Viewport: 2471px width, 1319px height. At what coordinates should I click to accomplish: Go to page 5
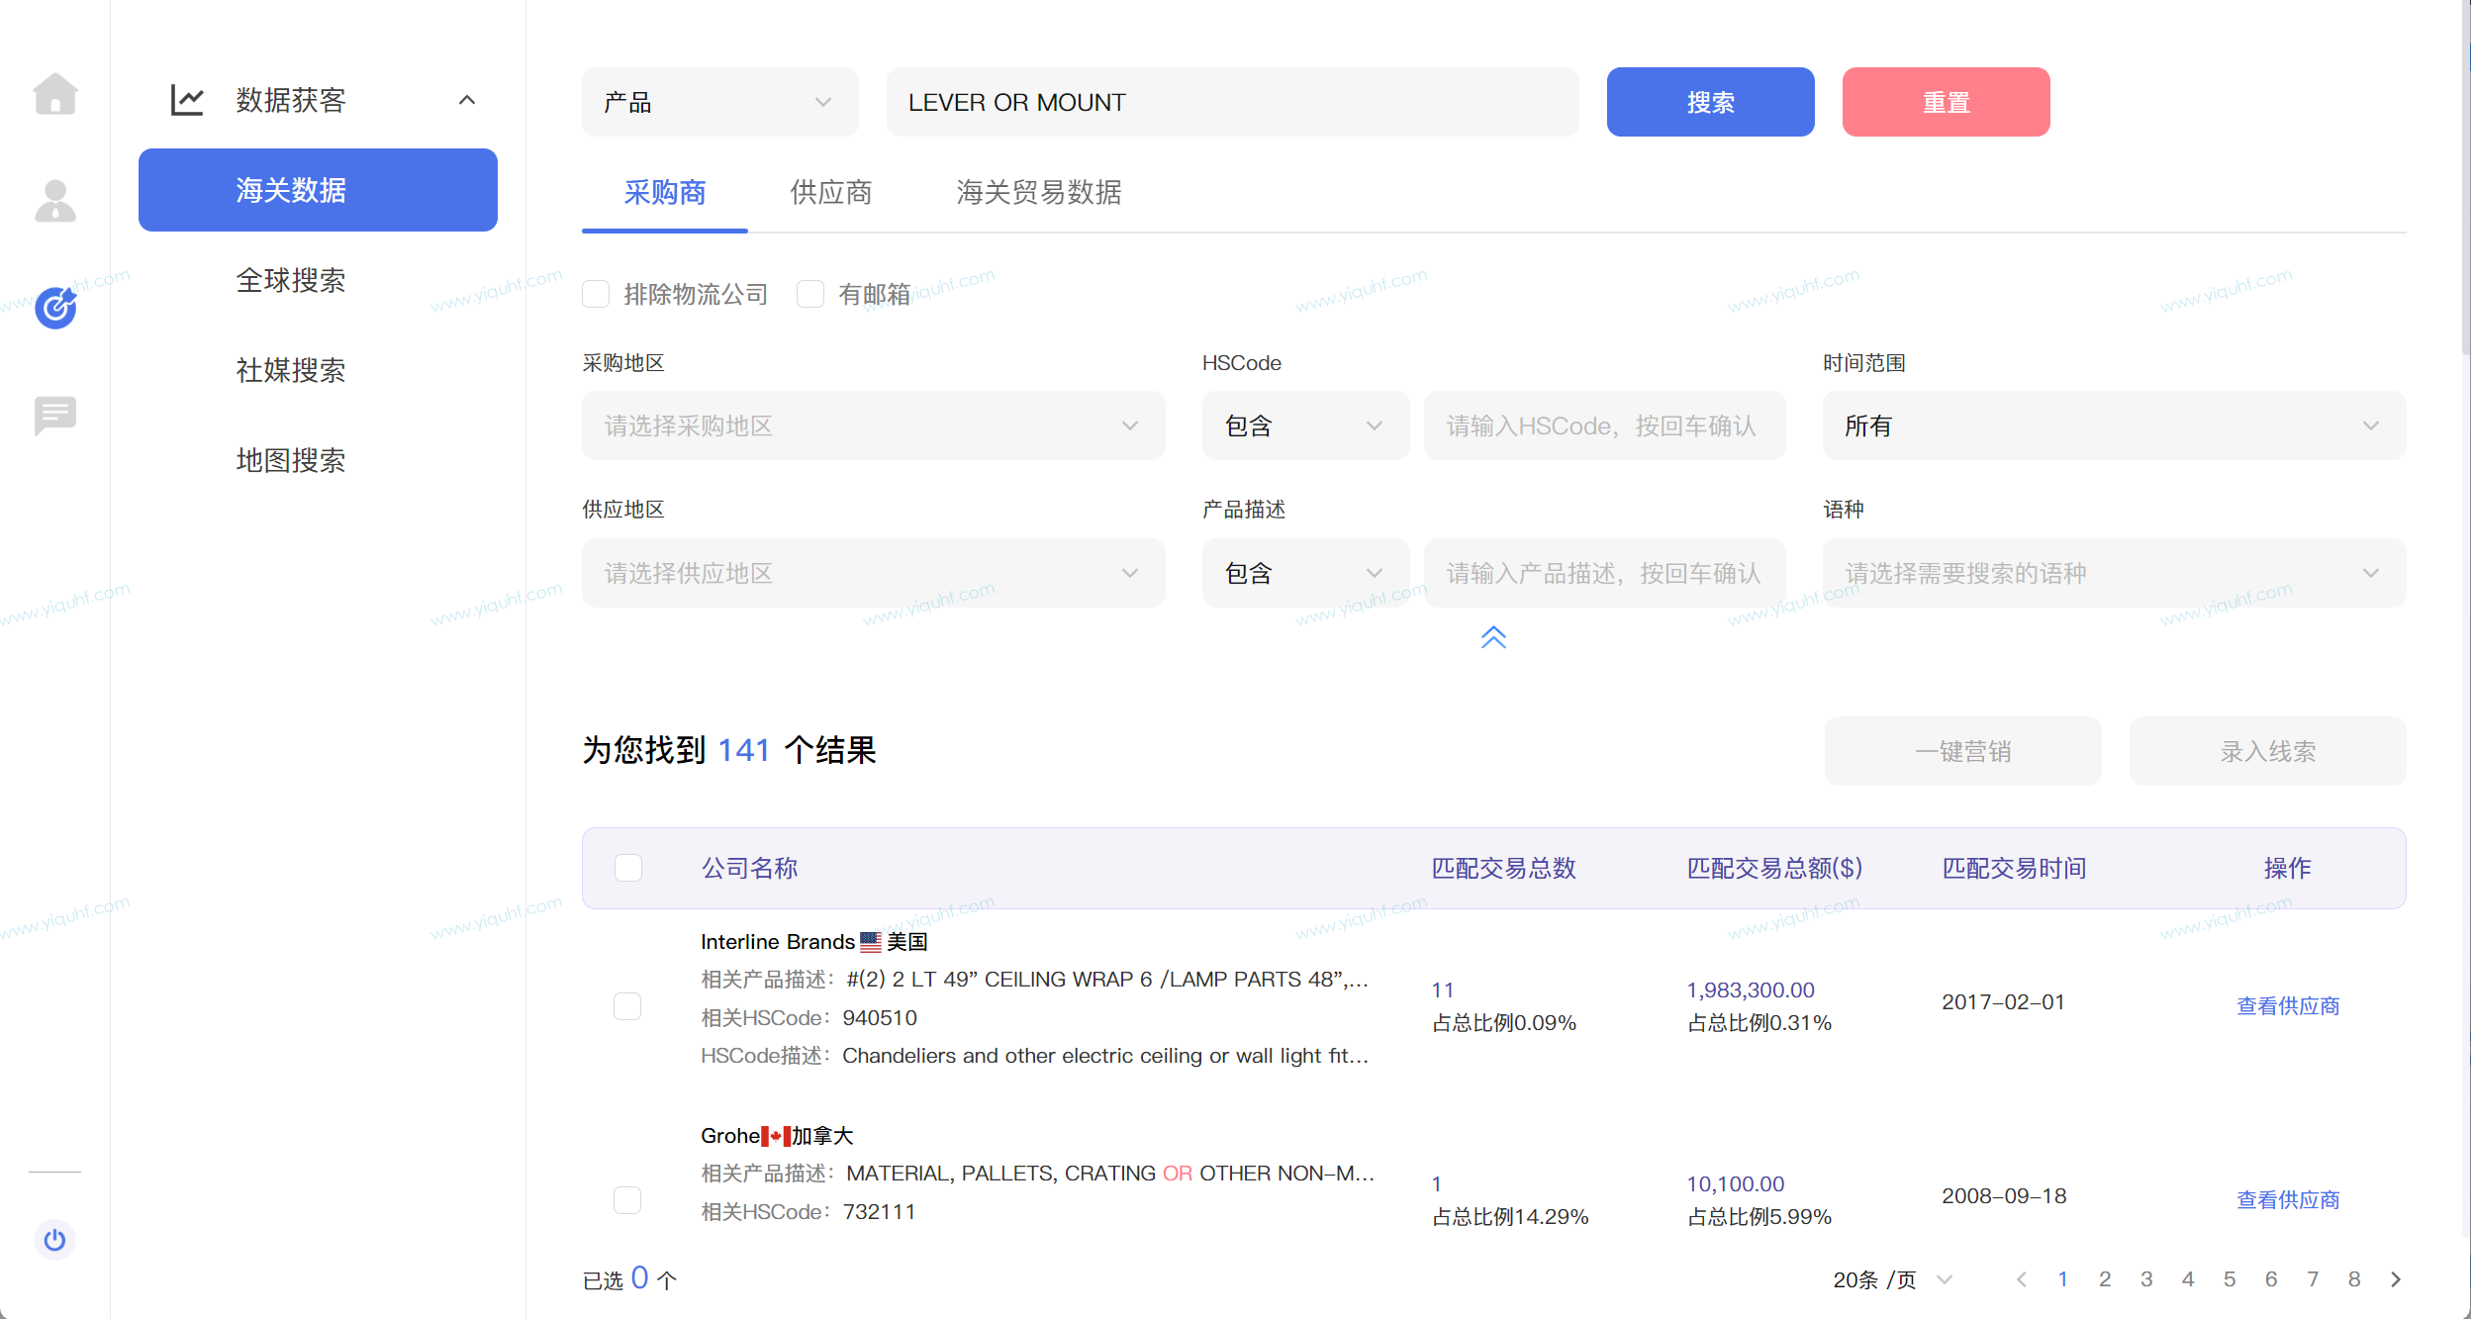(x=2230, y=1279)
